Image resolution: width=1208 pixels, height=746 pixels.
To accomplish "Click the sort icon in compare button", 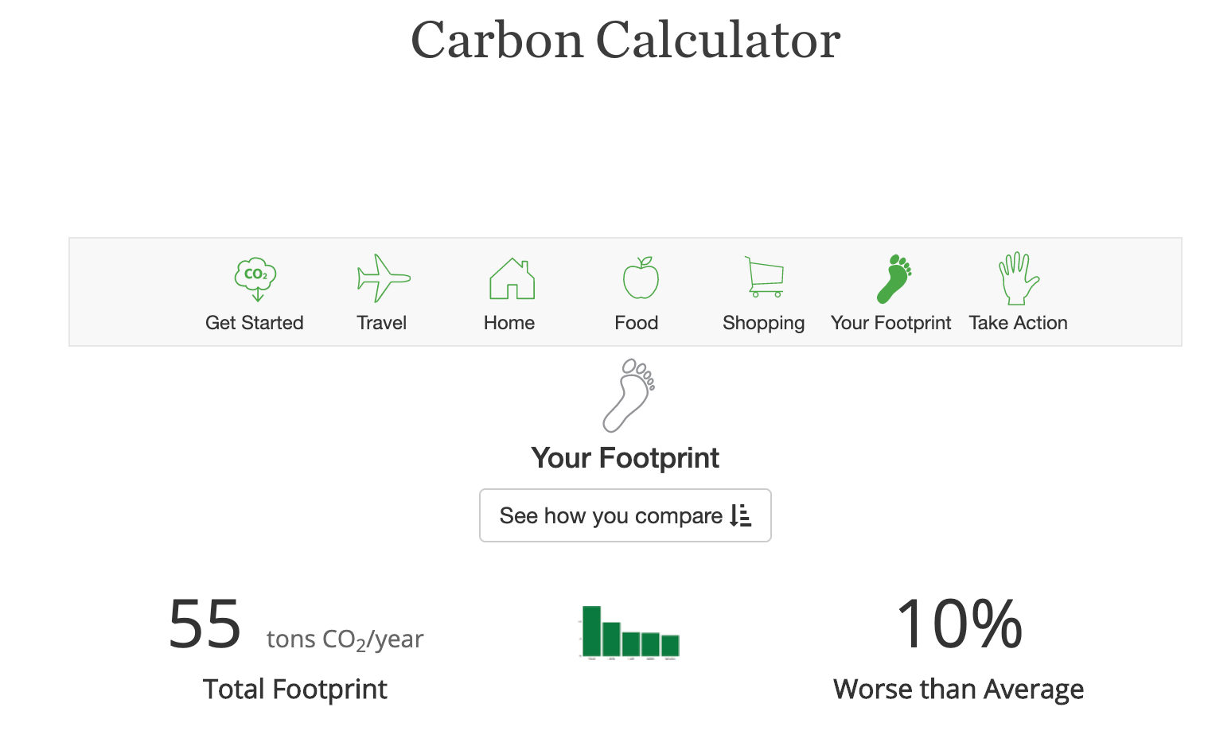I will pyautogui.click(x=741, y=515).
